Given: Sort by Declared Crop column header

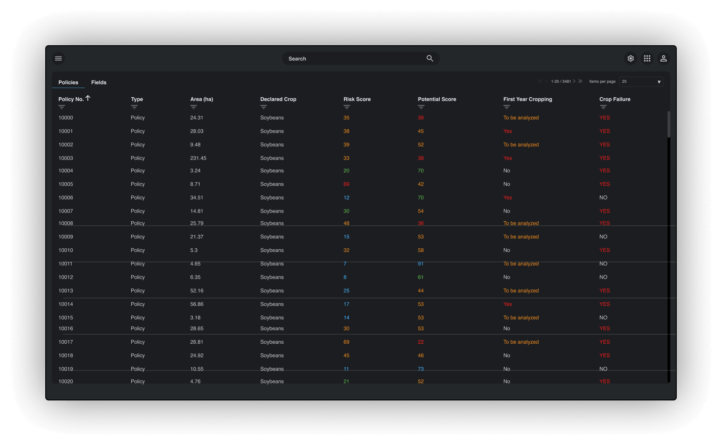Looking at the screenshot, I should click(278, 100).
